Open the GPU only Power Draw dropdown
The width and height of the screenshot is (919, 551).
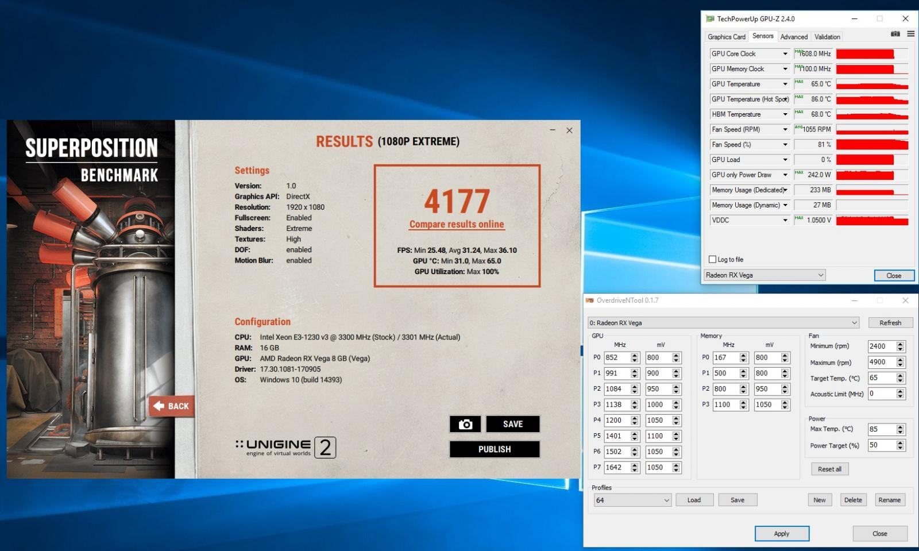[x=785, y=175]
